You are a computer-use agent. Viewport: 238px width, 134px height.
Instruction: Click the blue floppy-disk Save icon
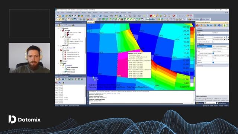tap(63, 16)
